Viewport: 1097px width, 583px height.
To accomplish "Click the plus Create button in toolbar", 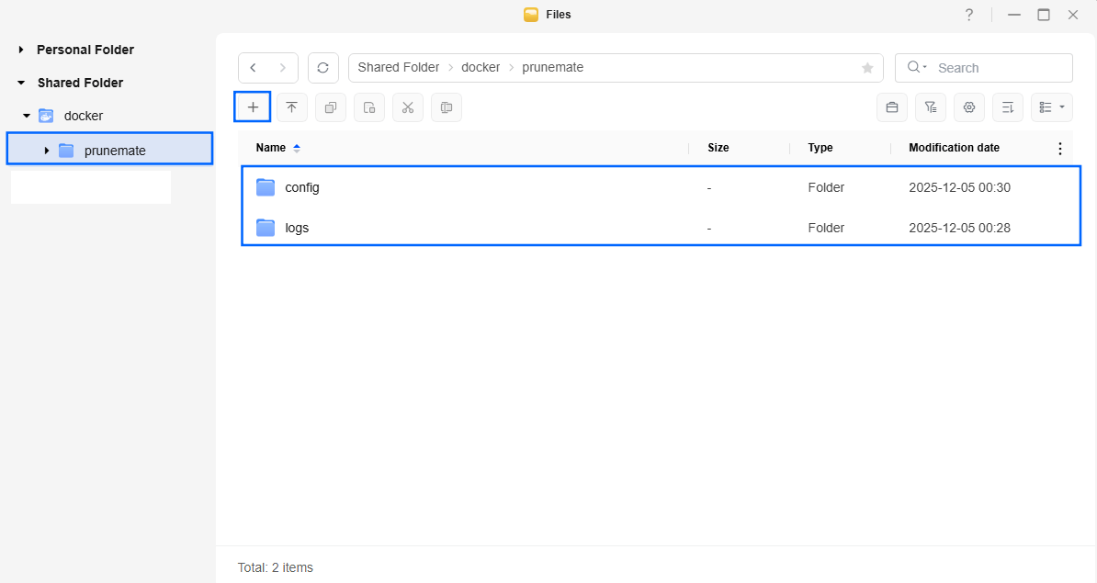I will (253, 107).
